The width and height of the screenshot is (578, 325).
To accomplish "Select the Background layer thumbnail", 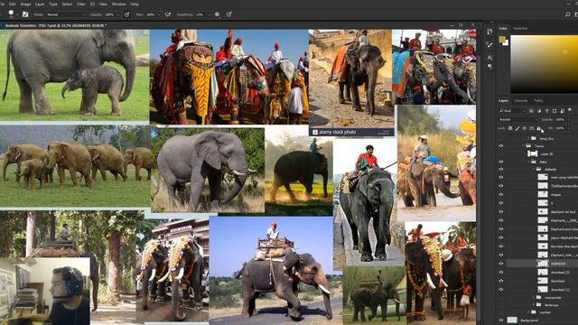I will 512,320.
